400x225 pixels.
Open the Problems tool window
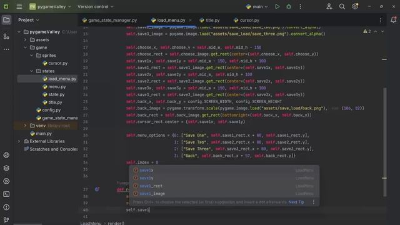tap(6, 207)
